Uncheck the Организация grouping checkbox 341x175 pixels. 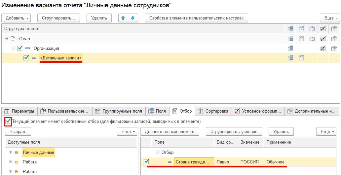(20, 48)
